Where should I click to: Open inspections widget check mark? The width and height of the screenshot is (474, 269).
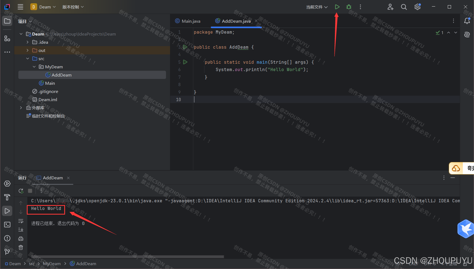coord(440,33)
